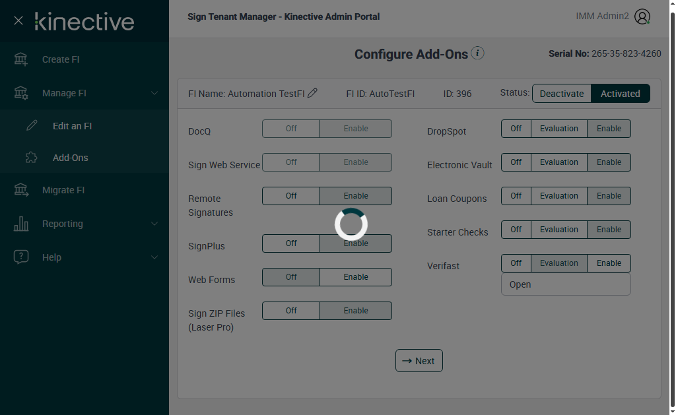Click the Next button
The width and height of the screenshot is (676, 415).
tap(419, 361)
